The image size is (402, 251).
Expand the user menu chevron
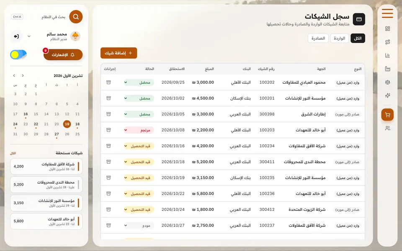(29, 36)
